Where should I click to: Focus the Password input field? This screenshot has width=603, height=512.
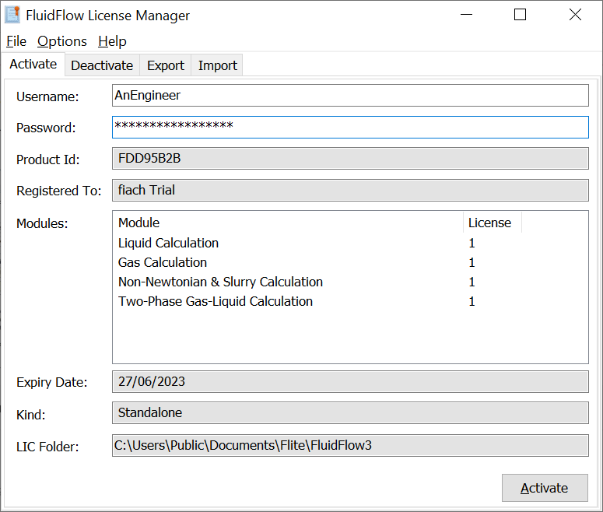tap(350, 127)
